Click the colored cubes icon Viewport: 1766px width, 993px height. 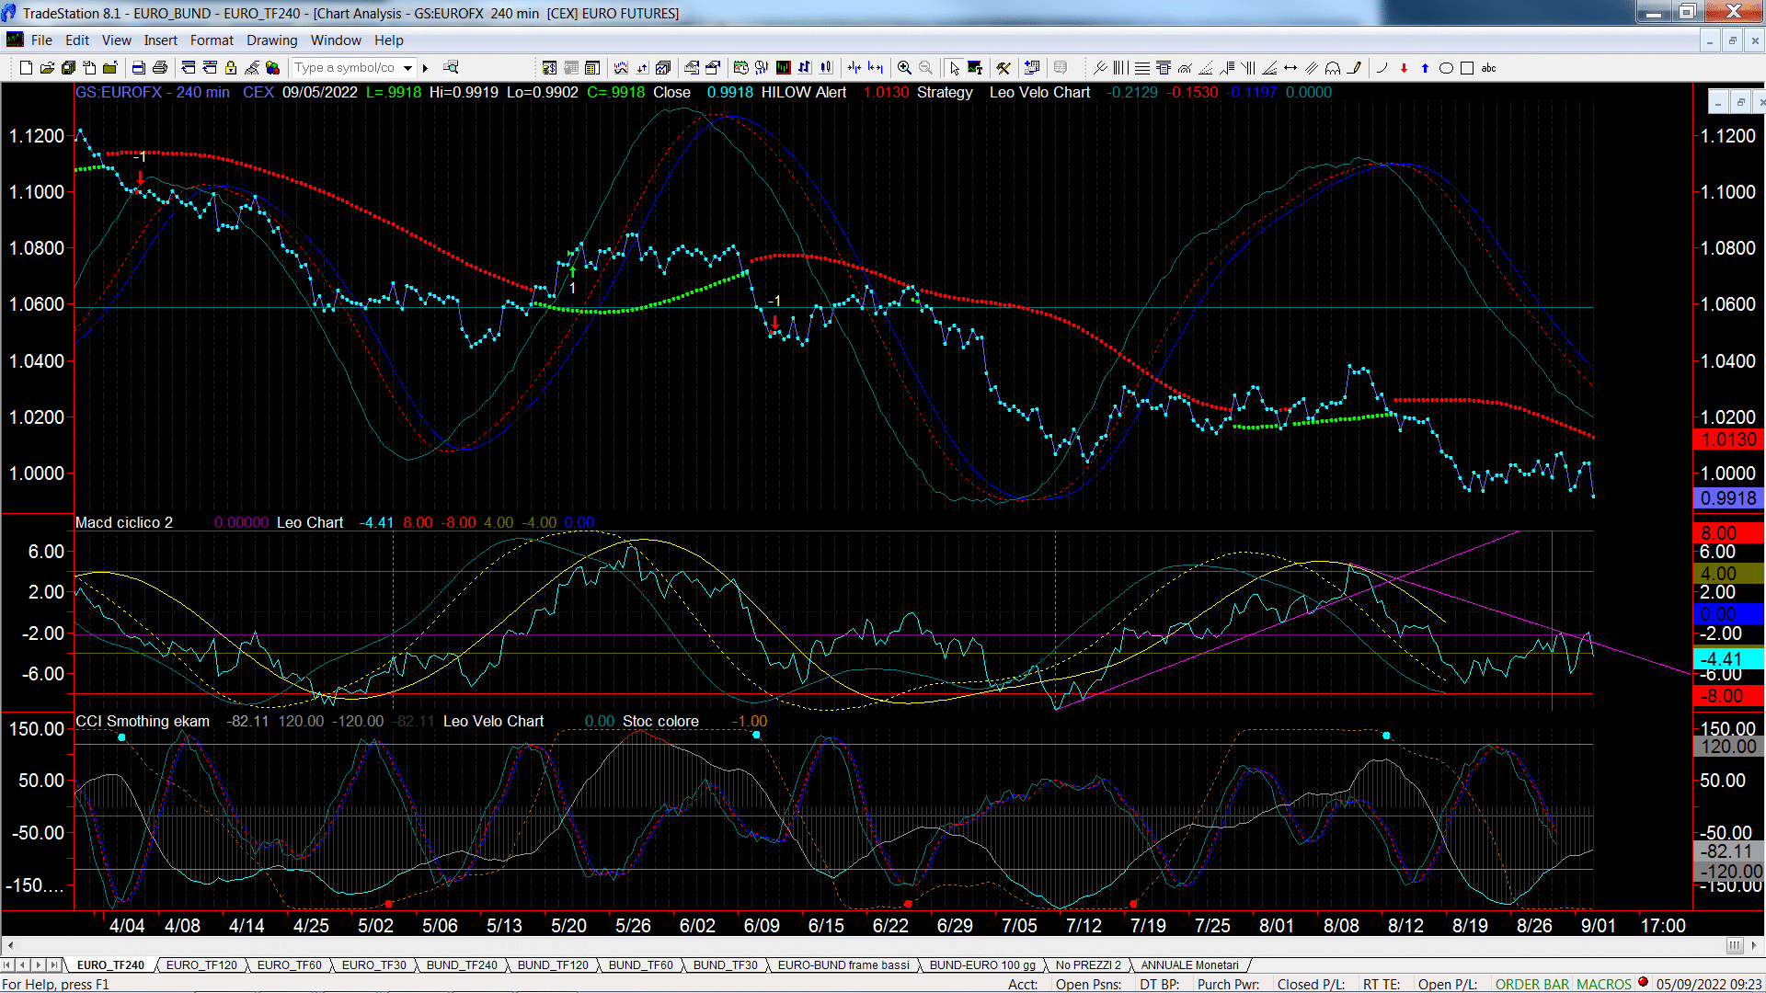pos(272,67)
